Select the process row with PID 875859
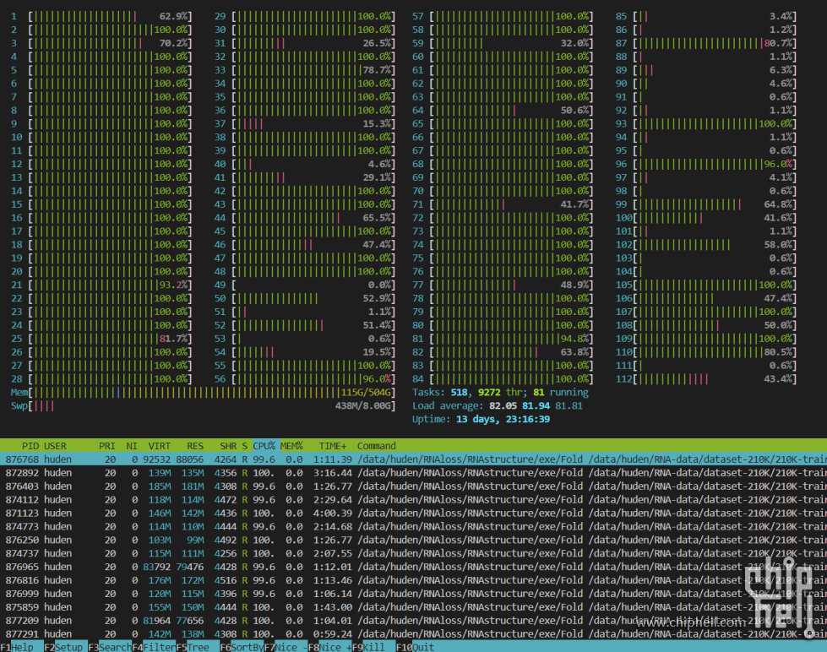827x652 pixels. tap(414, 607)
